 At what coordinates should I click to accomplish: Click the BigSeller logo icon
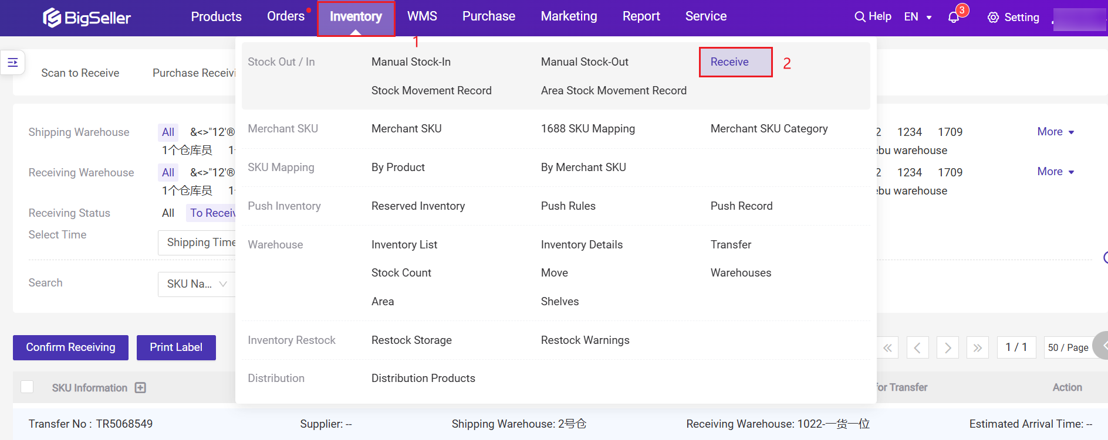pos(52,18)
